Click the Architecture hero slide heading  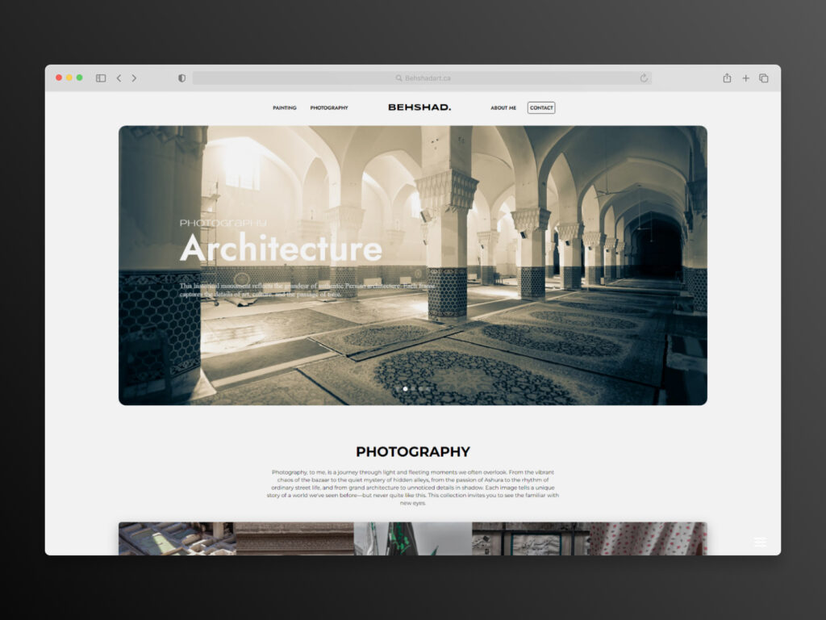pos(281,249)
